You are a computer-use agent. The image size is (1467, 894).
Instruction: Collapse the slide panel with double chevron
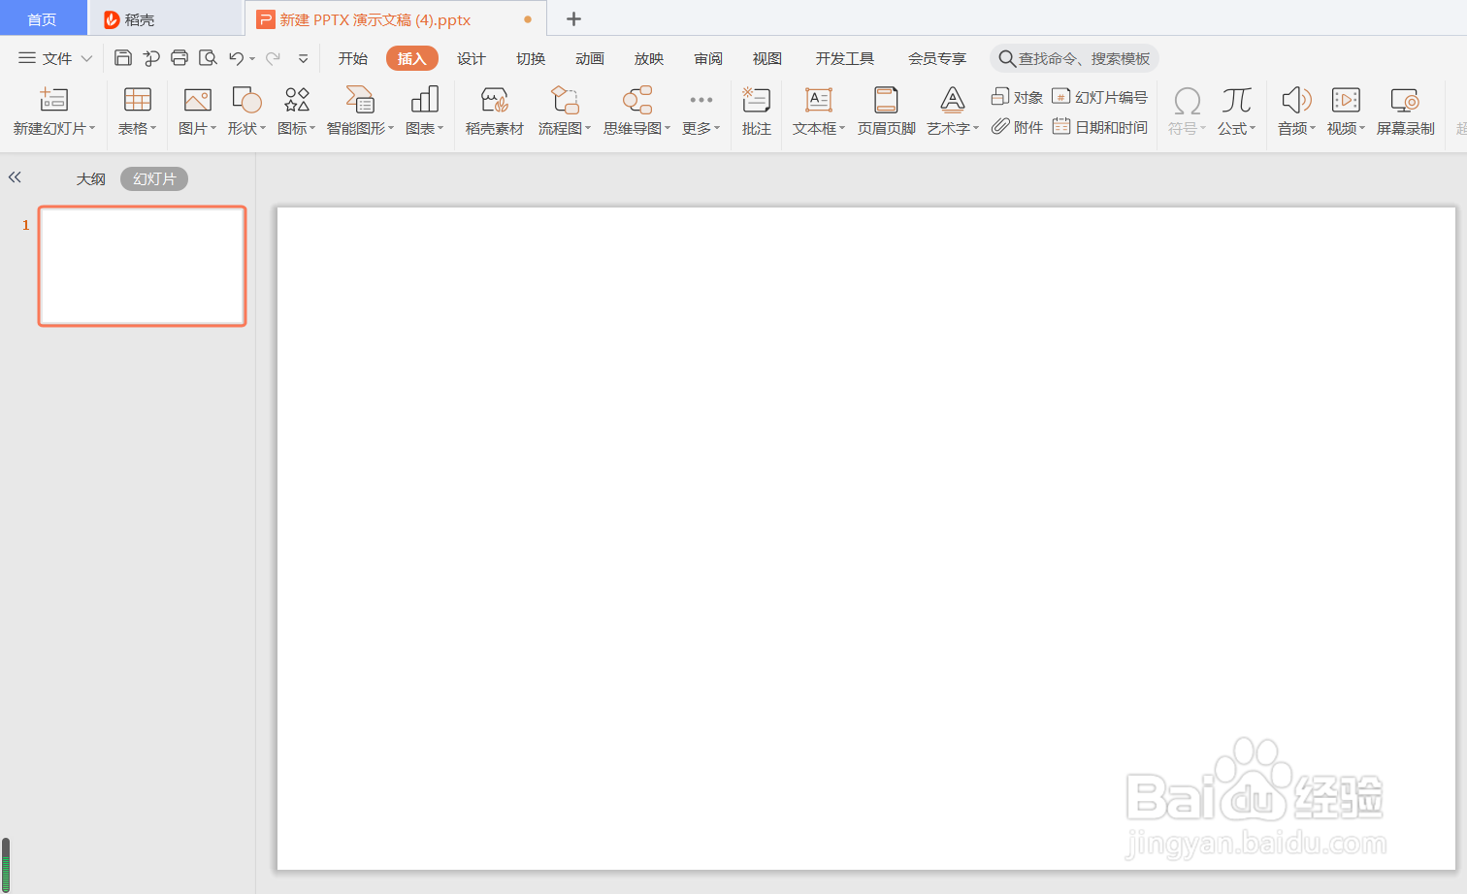tap(15, 177)
